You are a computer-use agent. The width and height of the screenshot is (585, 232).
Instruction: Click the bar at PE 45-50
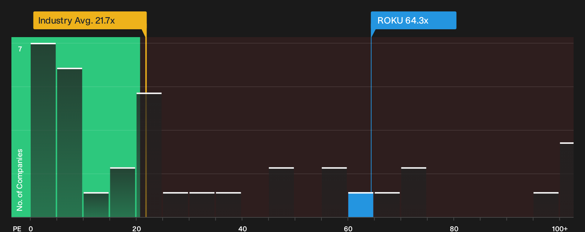tap(281, 192)
